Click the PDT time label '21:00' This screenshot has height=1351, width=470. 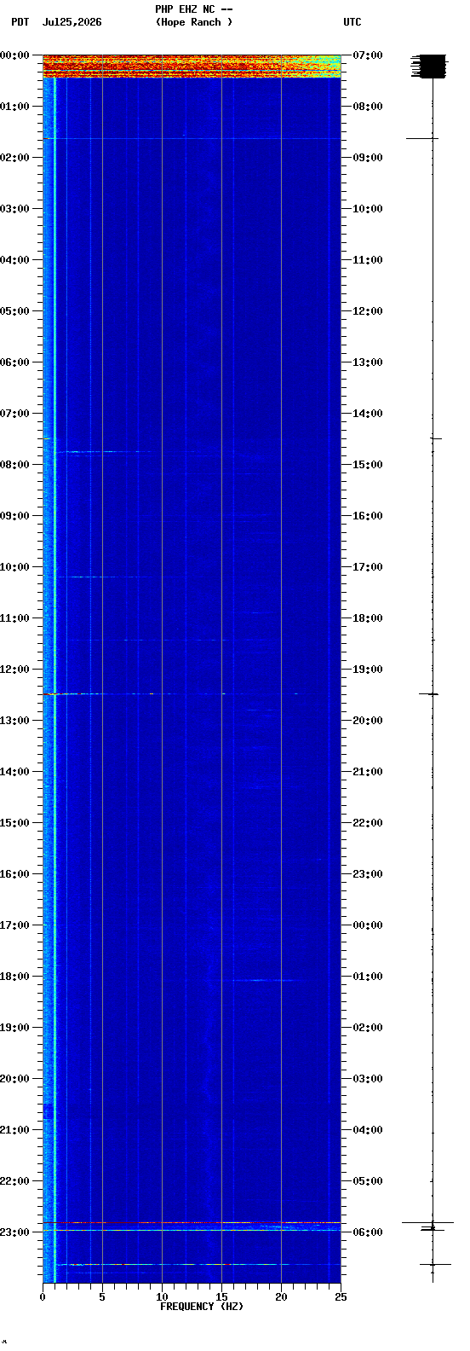point(14,1130)
